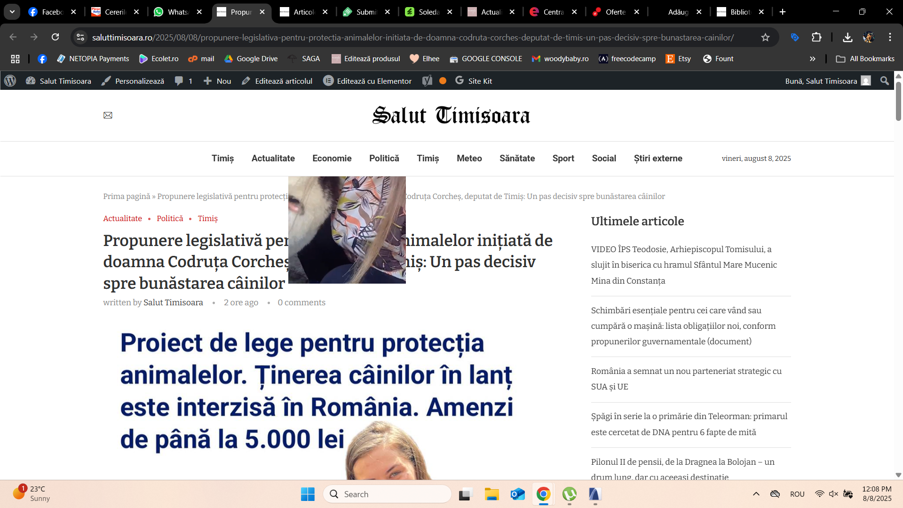
Task: Open the muted volume tray icon
Action: pos(833,494)
